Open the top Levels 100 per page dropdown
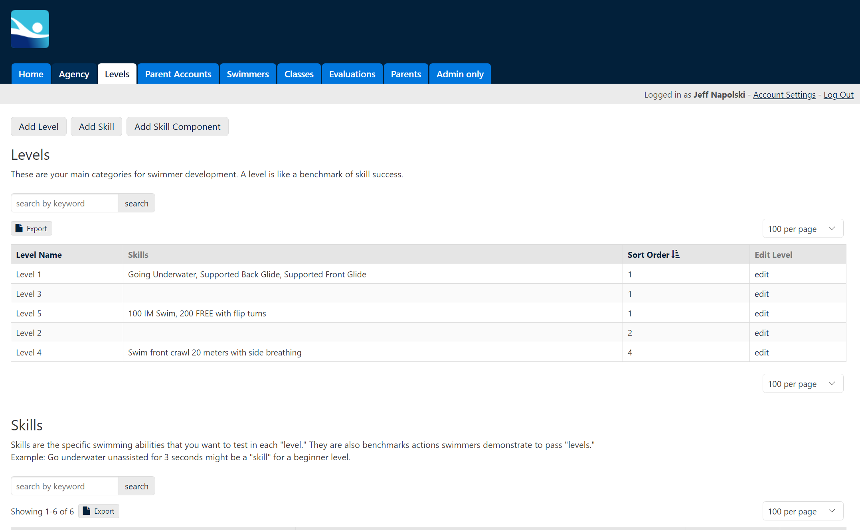 [x=803, y=229]
